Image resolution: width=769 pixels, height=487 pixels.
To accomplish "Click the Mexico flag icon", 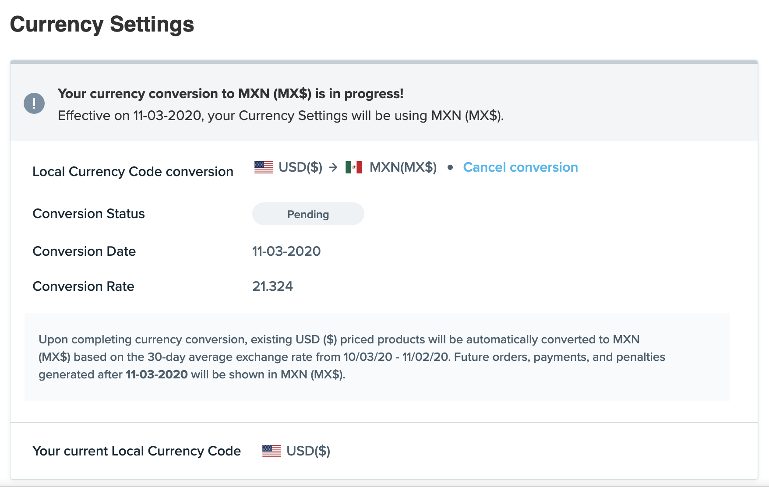I will coord(353,167).
